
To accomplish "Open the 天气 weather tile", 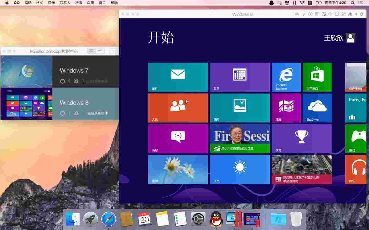I will pos(240,169).
